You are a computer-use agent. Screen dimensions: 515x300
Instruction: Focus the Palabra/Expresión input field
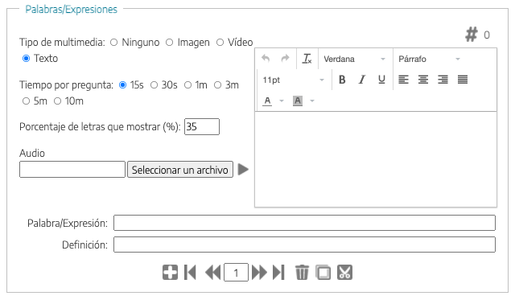point(304,223)
